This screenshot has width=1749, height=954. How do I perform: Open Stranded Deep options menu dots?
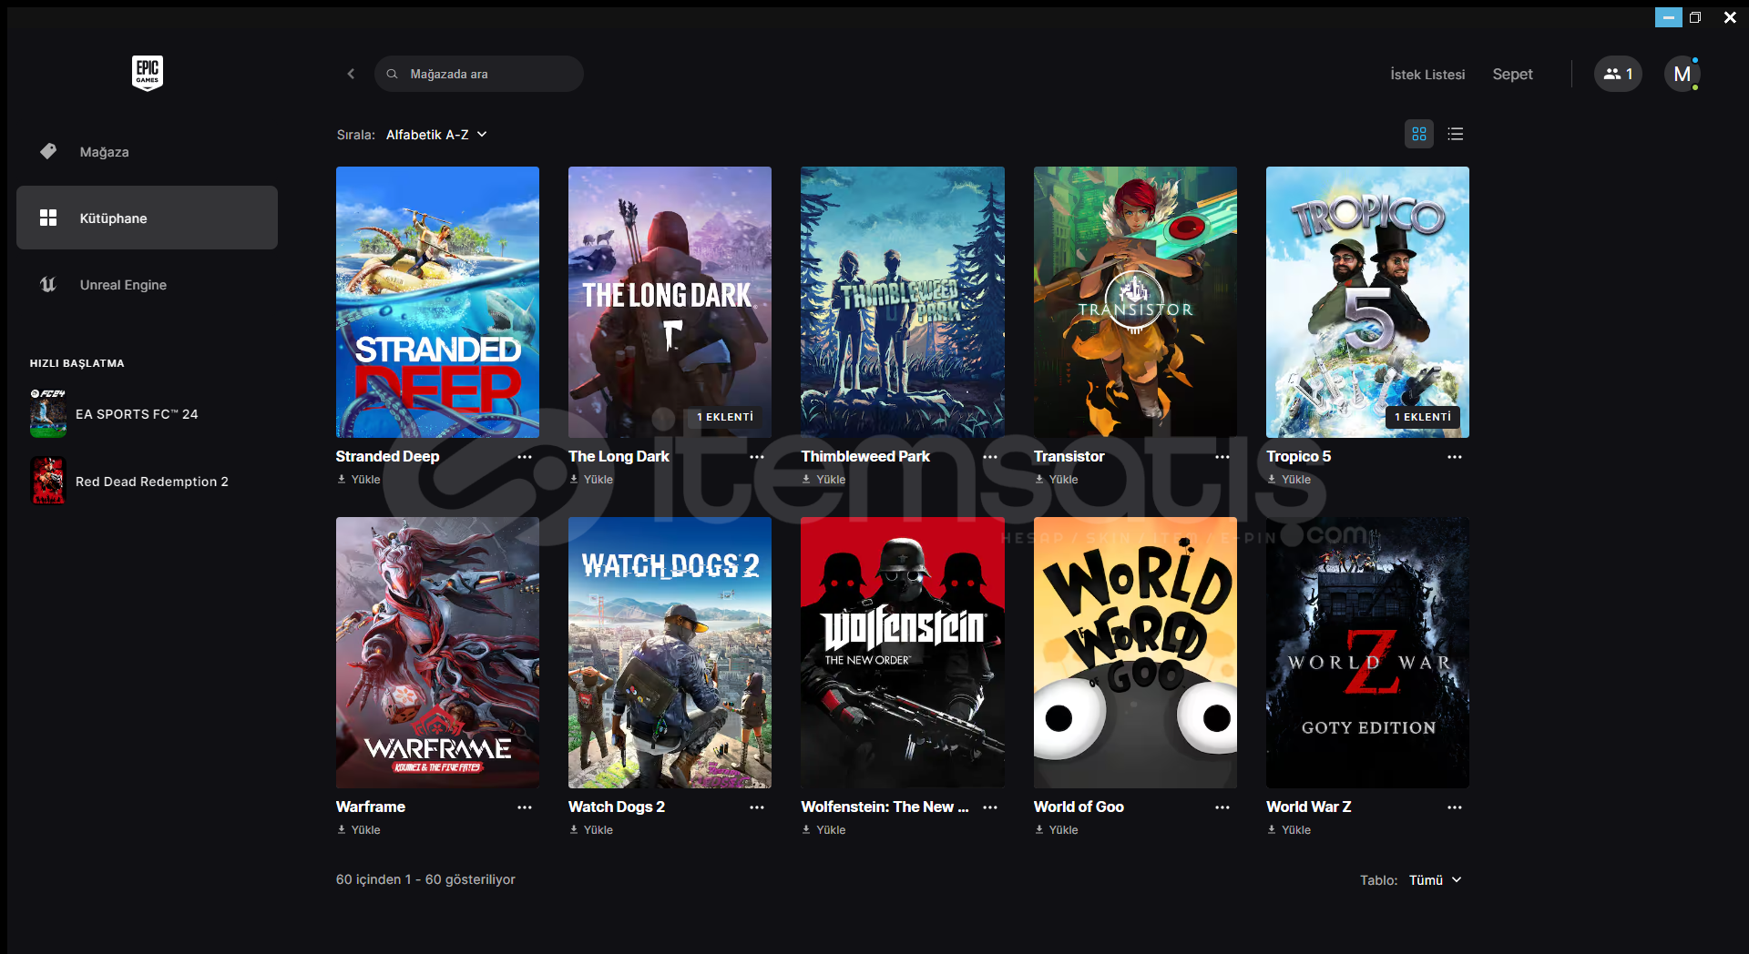pyautogui.click(x=525, y=457)
